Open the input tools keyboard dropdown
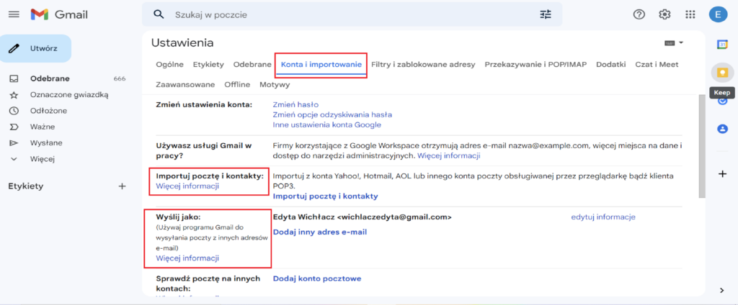This screenshot has width=738, height=305. point(674,43)
